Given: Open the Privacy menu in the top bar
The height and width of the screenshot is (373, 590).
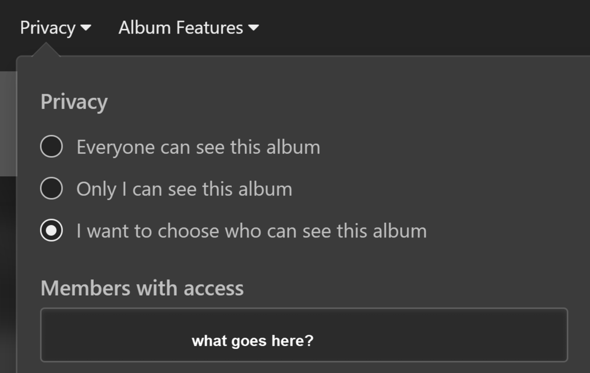Looking at the screenshot, I should click(x=48, y=28).
